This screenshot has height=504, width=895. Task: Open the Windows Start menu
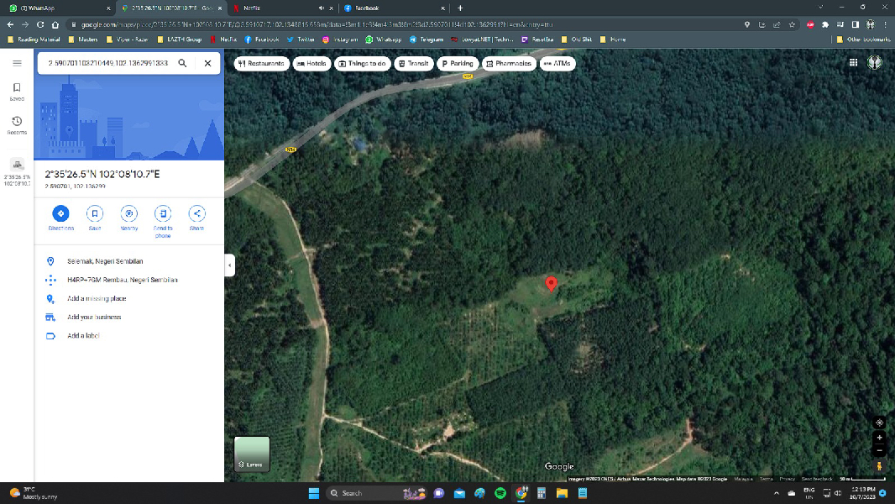[x=314, y=493]
